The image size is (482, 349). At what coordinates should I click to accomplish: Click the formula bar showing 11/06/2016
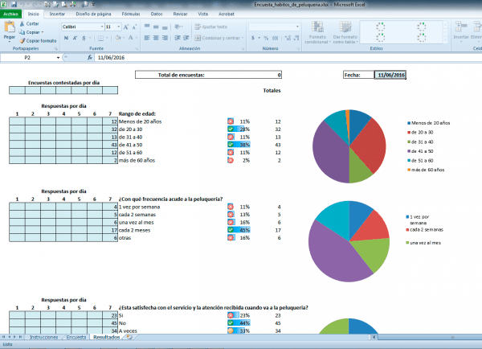(288, 58)
